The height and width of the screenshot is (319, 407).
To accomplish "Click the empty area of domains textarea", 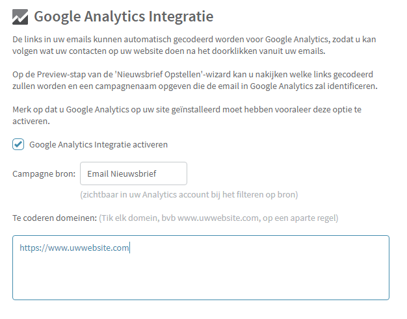I will pos(201,277).
